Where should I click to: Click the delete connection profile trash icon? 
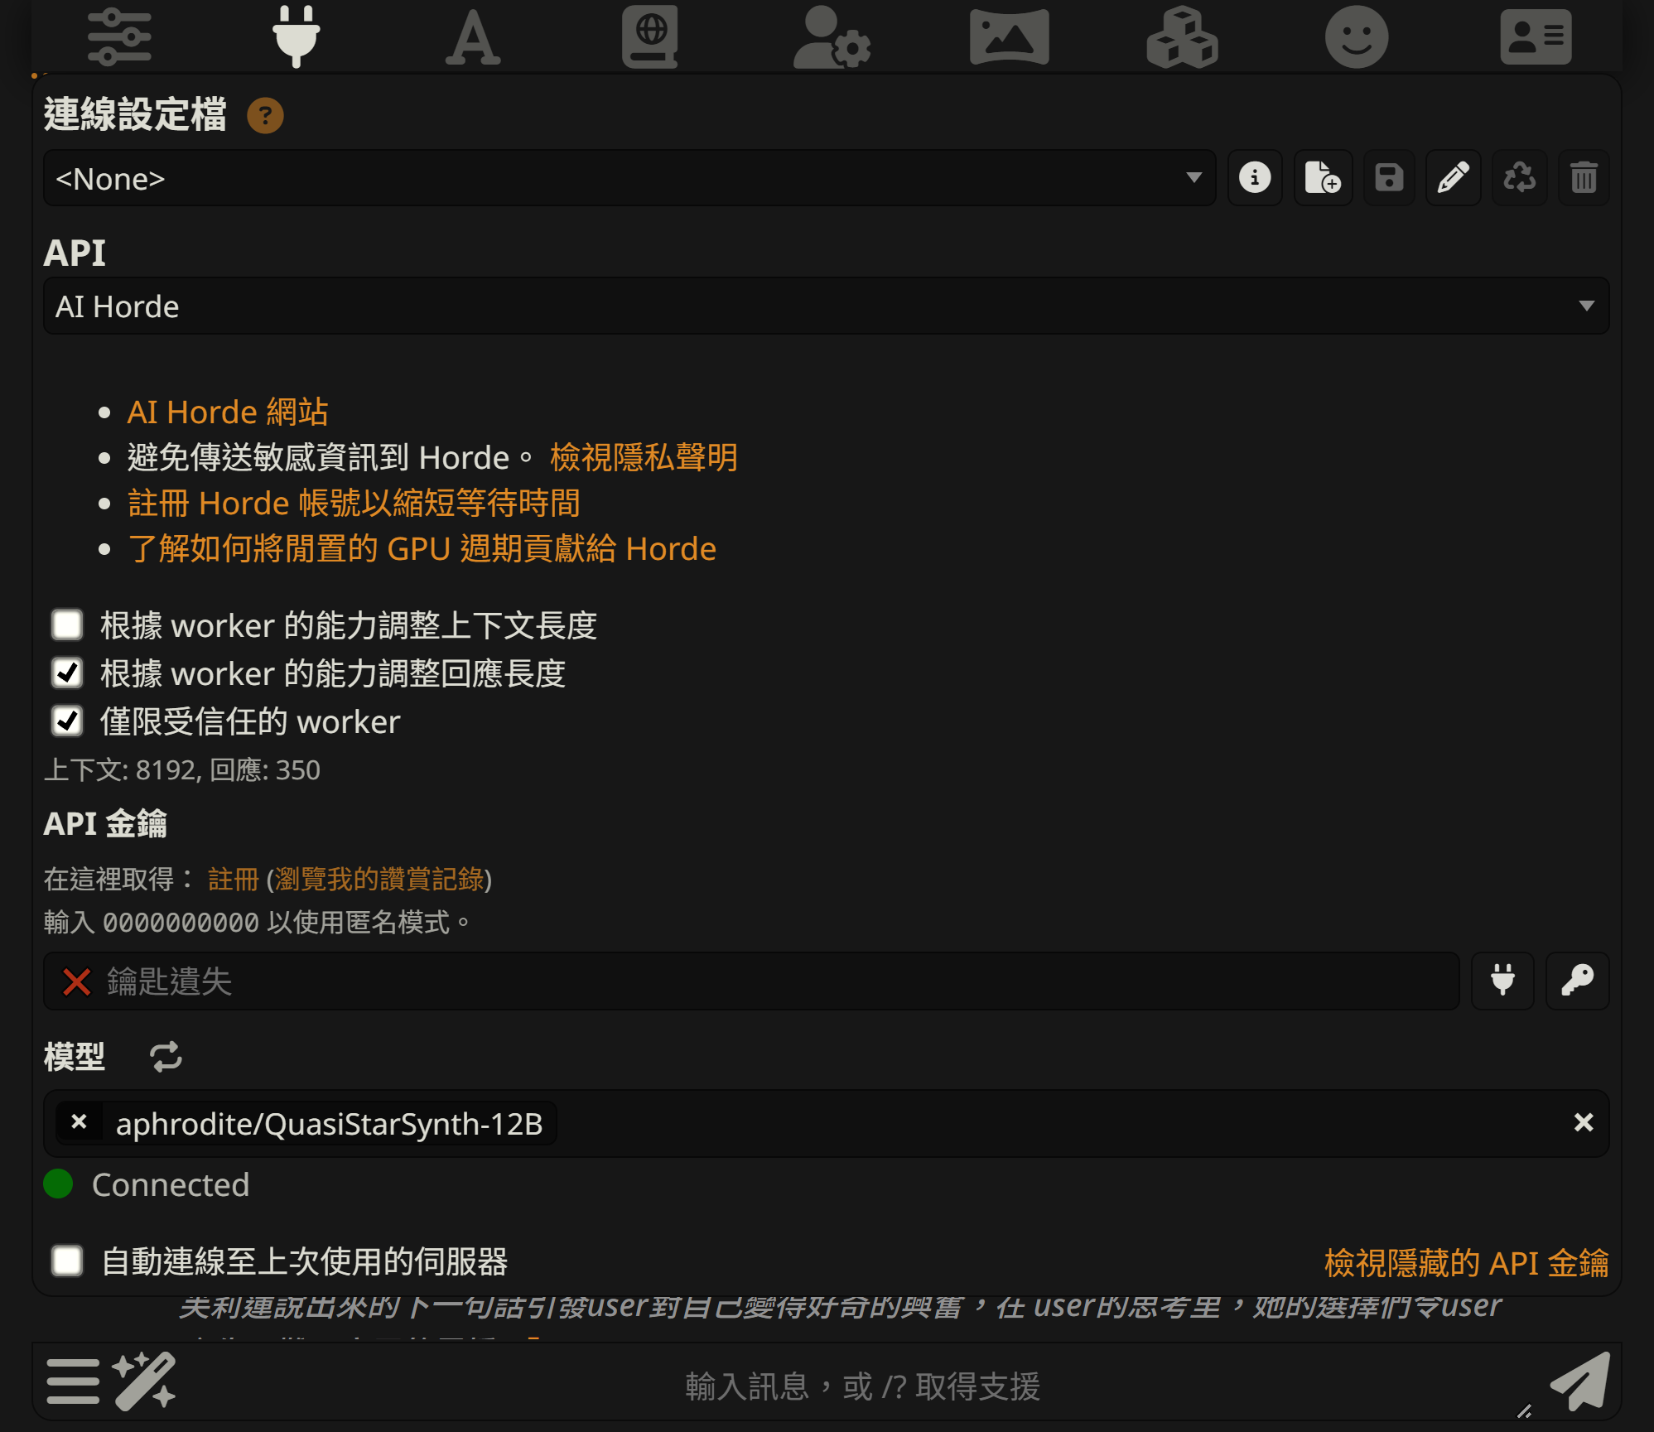[x=1583, y=178]
